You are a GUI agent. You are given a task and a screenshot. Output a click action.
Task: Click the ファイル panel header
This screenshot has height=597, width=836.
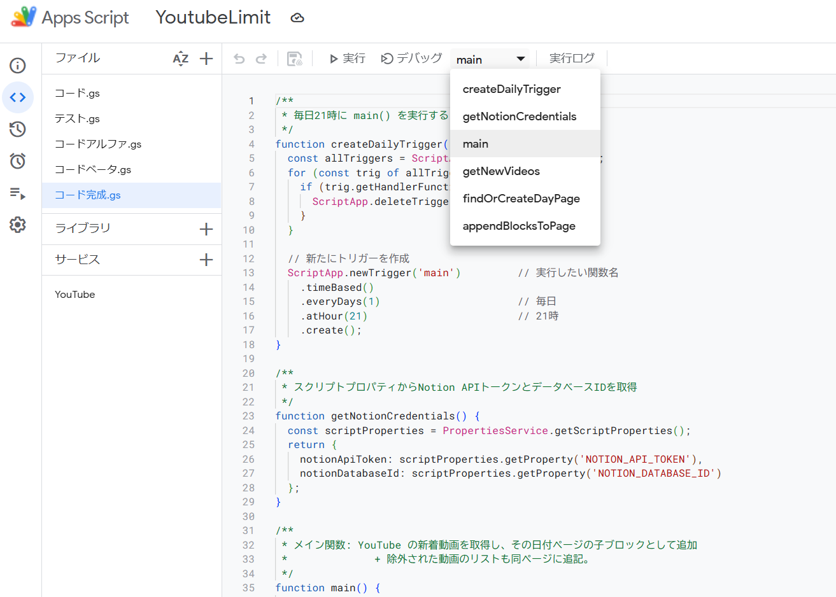point(78,58)
